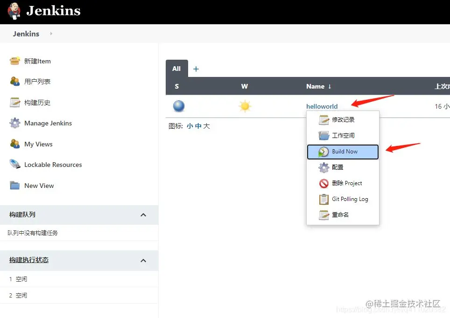Image resolution: width=450 pixels, height=318 pixels.
Task: Click the 构建历史 notepad icon
Action: point(14,103)
